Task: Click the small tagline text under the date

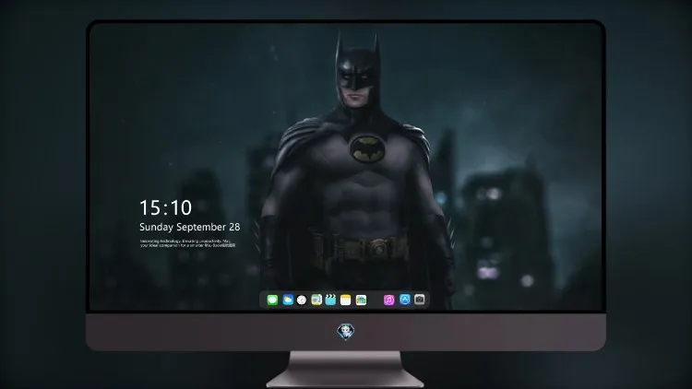Action: [x=187, y=243]
